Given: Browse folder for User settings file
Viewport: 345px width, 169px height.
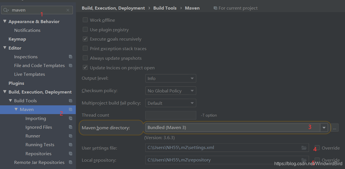Looking at the screenshot, I should click(x=304, y=148).
